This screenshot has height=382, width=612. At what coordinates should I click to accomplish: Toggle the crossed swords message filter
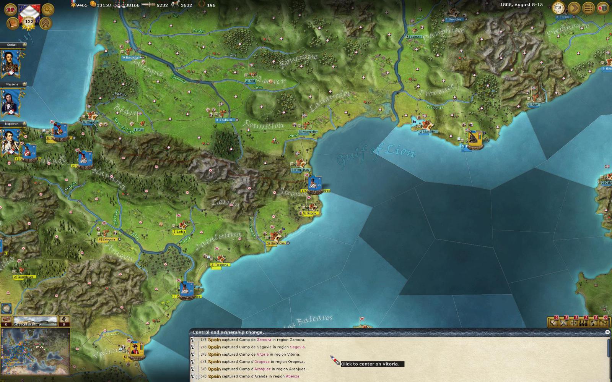[x=563, y=323]
